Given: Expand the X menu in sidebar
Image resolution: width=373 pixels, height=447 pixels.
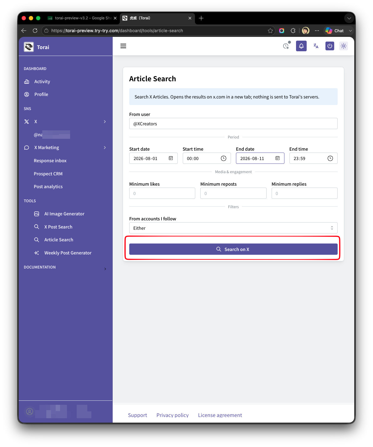Looking at the screenshot, I should pos(105,122).
